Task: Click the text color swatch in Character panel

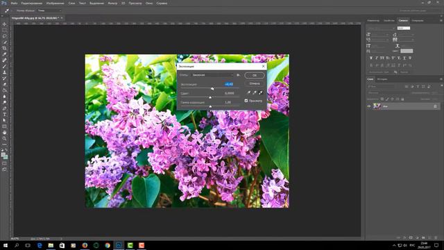Action: pos(407,51)
